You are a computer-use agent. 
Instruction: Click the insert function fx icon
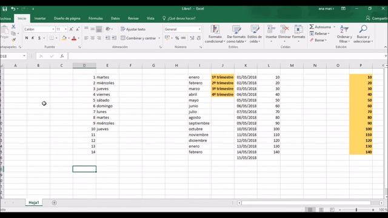point(62,56)
